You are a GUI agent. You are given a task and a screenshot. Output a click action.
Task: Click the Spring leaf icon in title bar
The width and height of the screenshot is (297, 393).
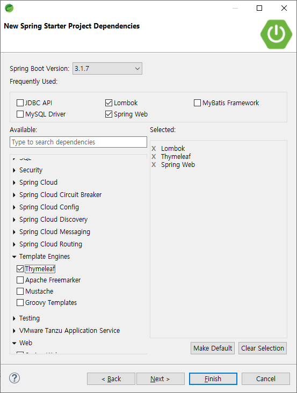point(9,8)
